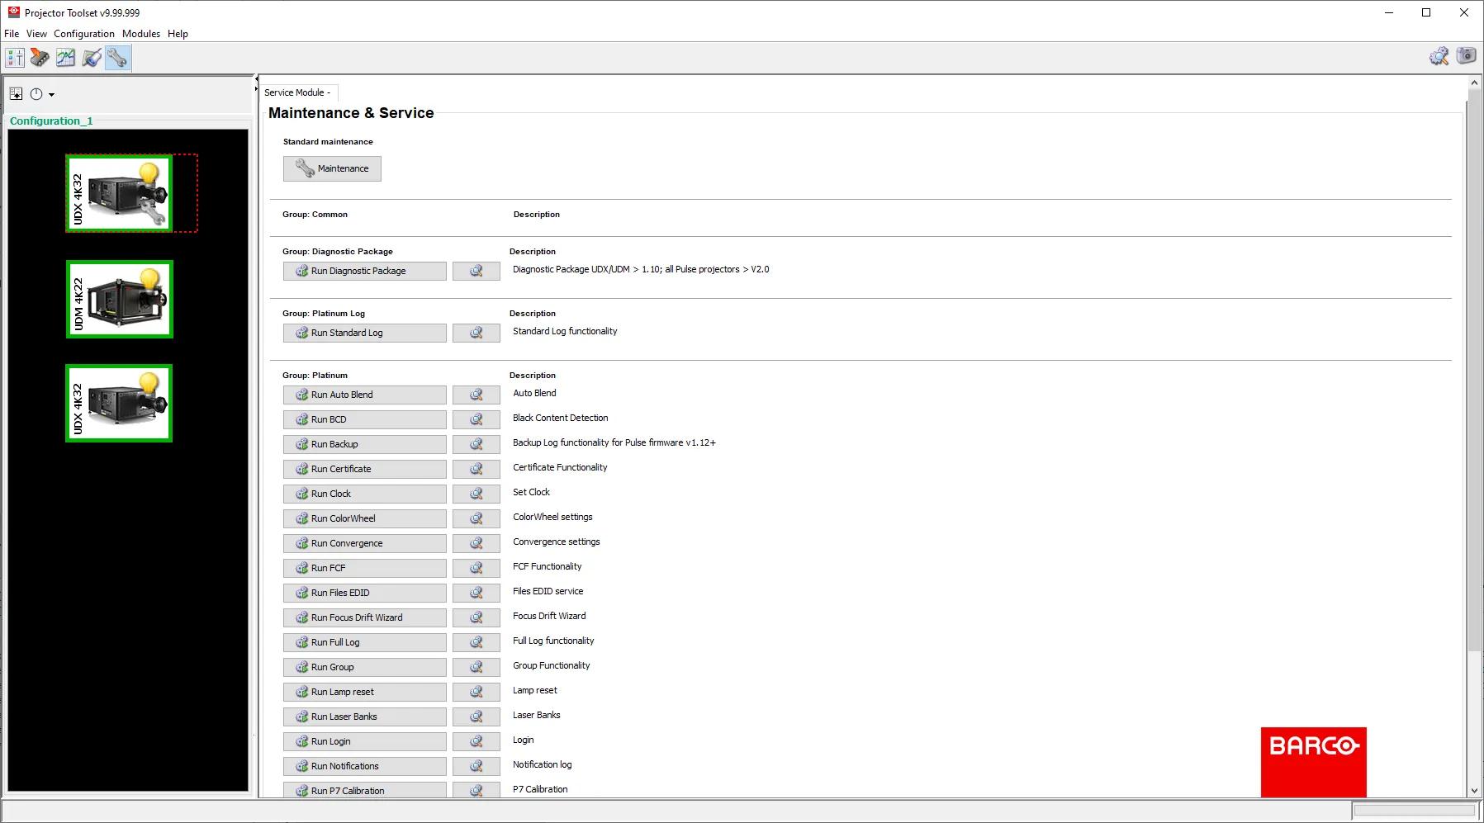
Task: Run the Diagnostic Package
Action: [x=364, y=271]
